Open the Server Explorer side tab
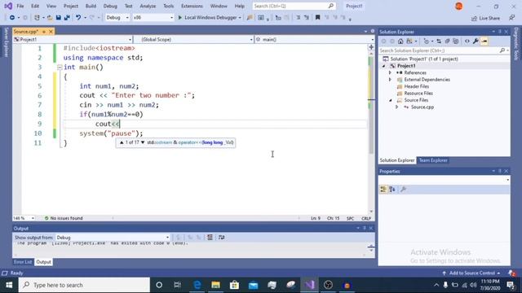The width and height of the screenshot is (522, 293). point(6,42)
